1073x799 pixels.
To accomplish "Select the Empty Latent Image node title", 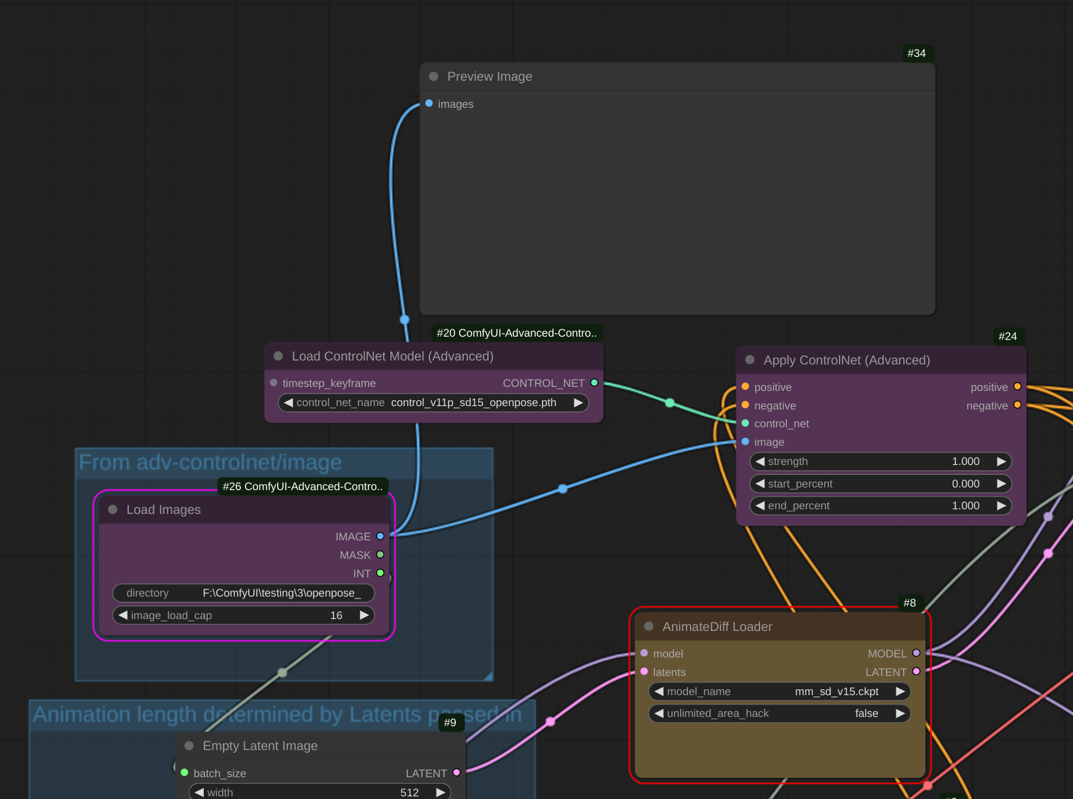I will click(x=260, y=745).
